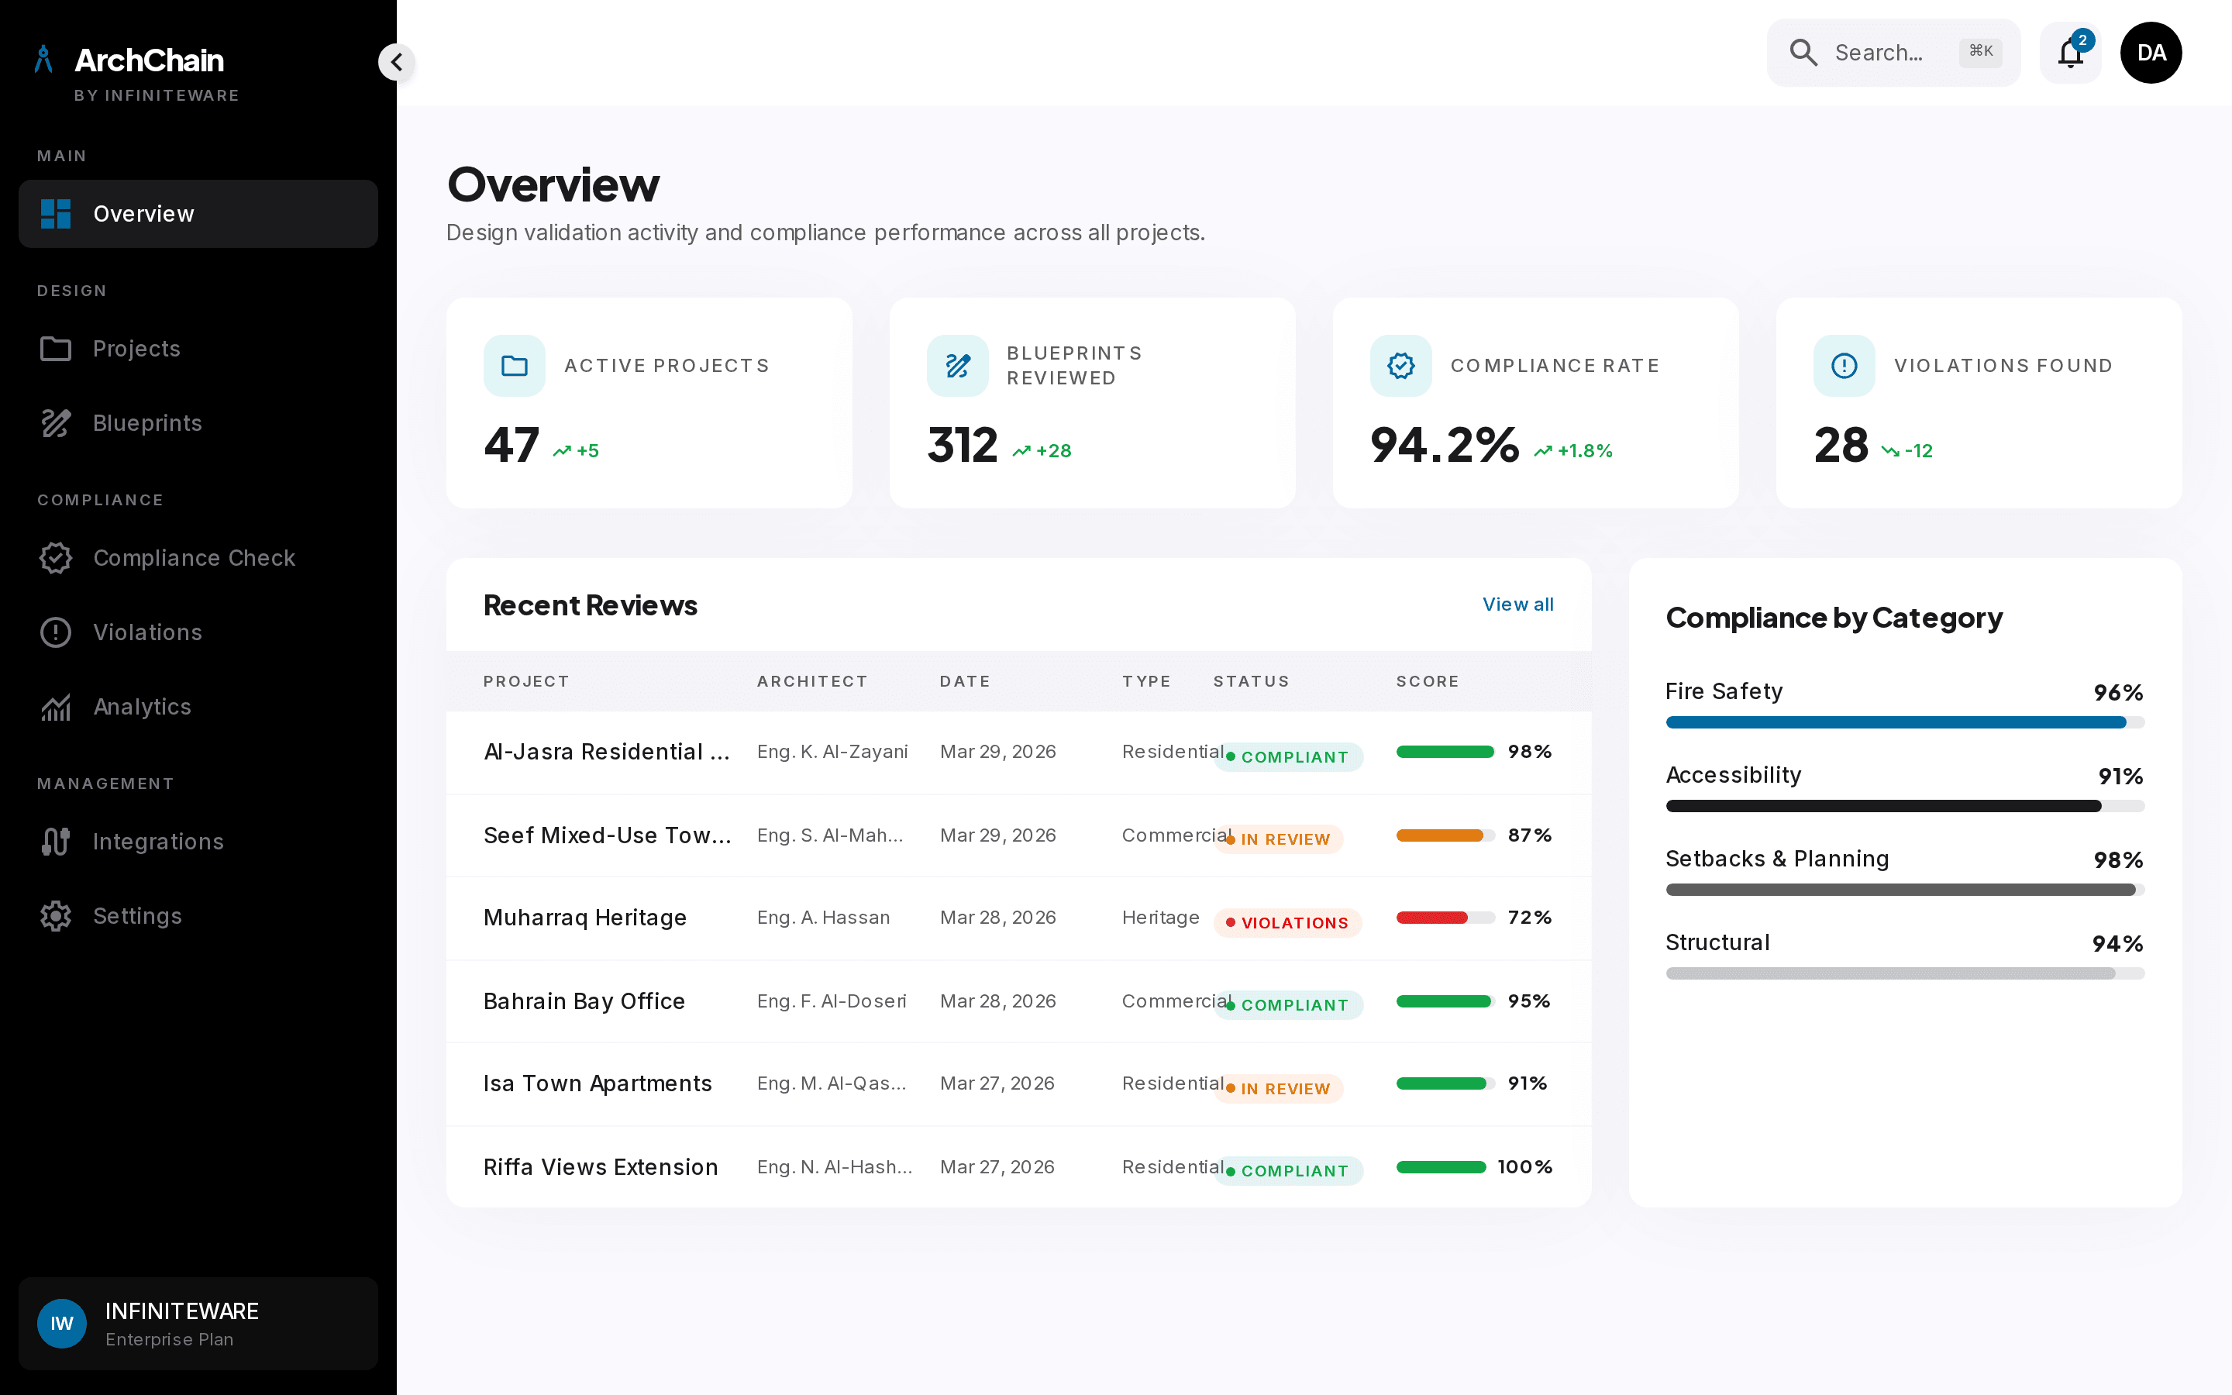
Task: Click COMPLIANT badge on Bahrain Bay Office row
Action: coord(1287,1006)
